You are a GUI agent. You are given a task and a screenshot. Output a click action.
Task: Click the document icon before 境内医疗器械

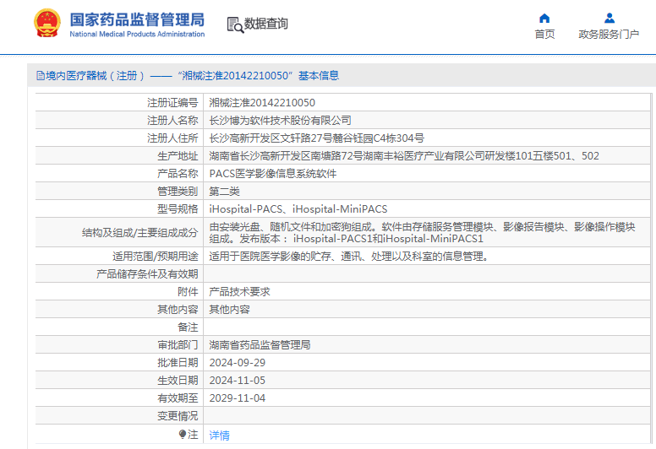(41, 76)
